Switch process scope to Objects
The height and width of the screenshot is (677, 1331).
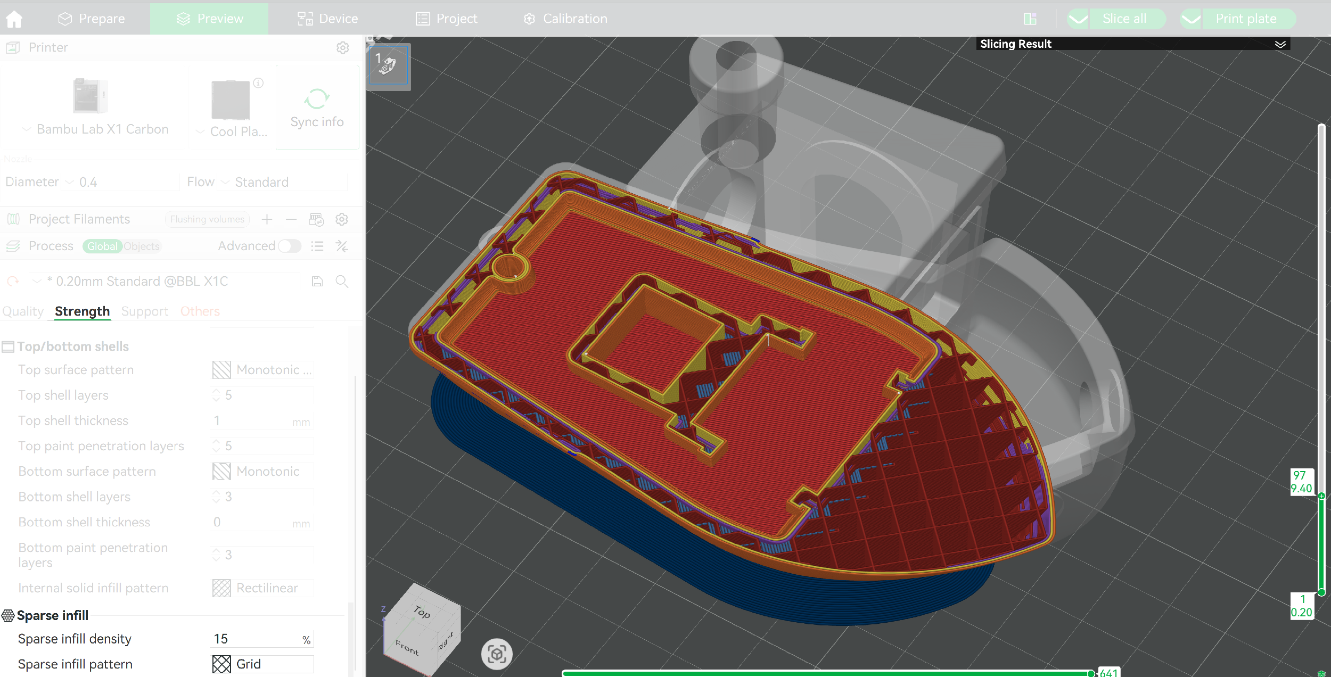[142, 246]
